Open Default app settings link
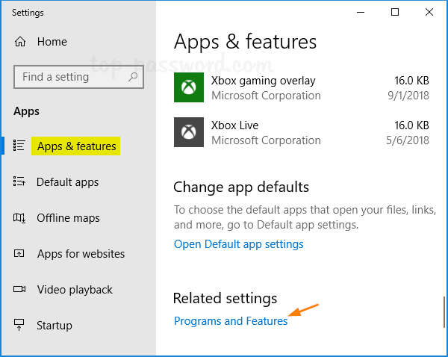448x357 pixels. click(x=238, y=244)
